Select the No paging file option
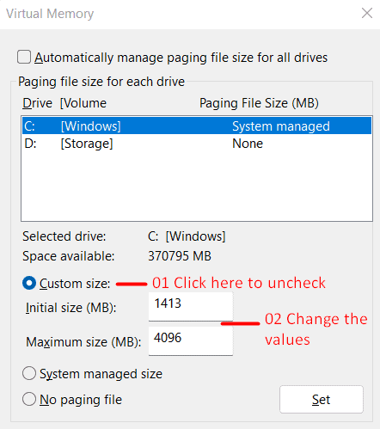Screen dimensions: 380x429 29,399
